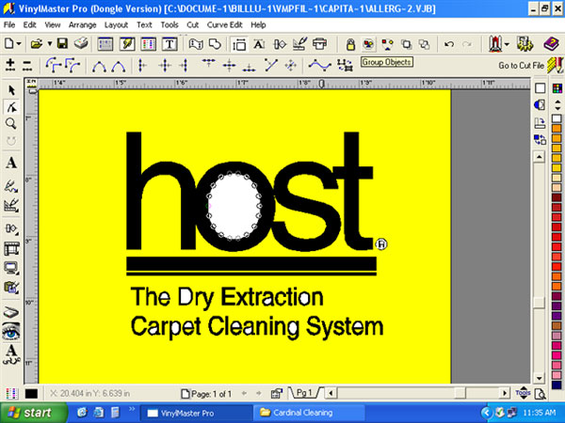Click the horizontal scrollbar right arrow
Image resolution: width=565 pixels, height=423 pixels.
tap(504, 393)
